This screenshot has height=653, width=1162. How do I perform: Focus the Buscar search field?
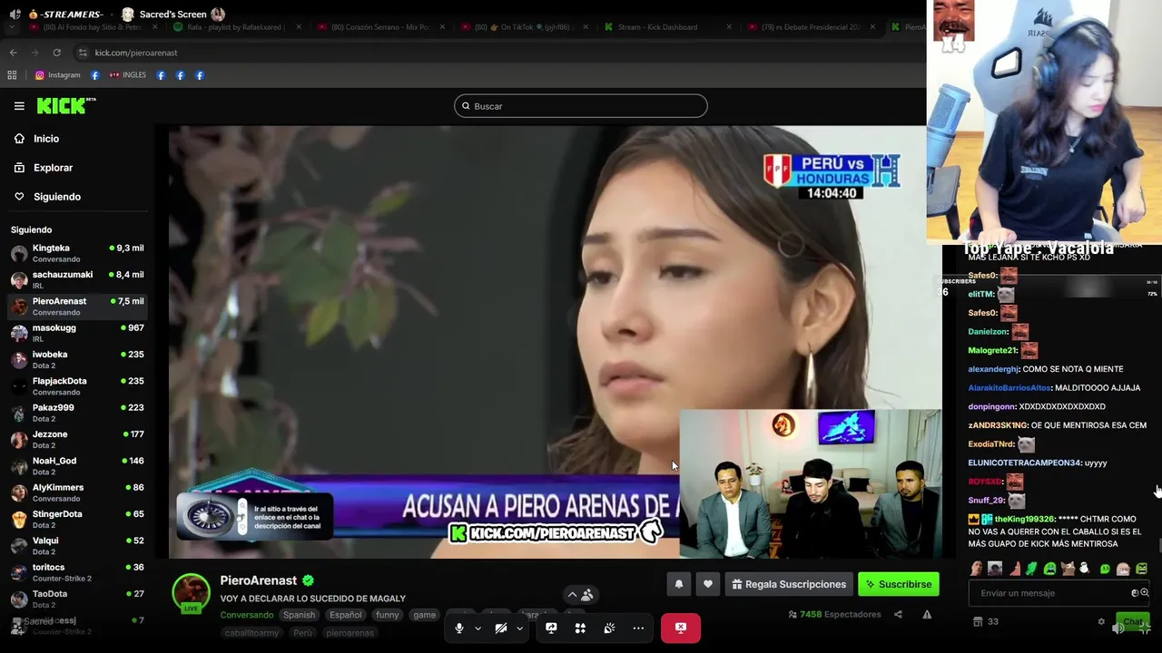pos(581,106)
